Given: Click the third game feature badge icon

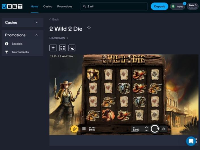Looking at the screenshot, I should click(x=72, y=48).
